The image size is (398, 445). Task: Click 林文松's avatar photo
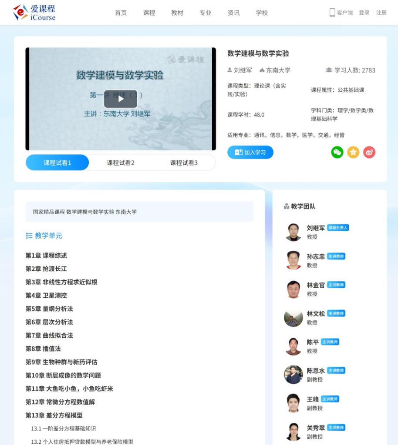pyautogui.click(x=293, y=318)
